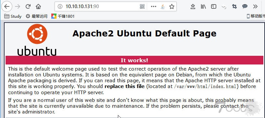Toggle the sidebar view
The width and height of the screenshot is (265, 118).
(214, 6)
